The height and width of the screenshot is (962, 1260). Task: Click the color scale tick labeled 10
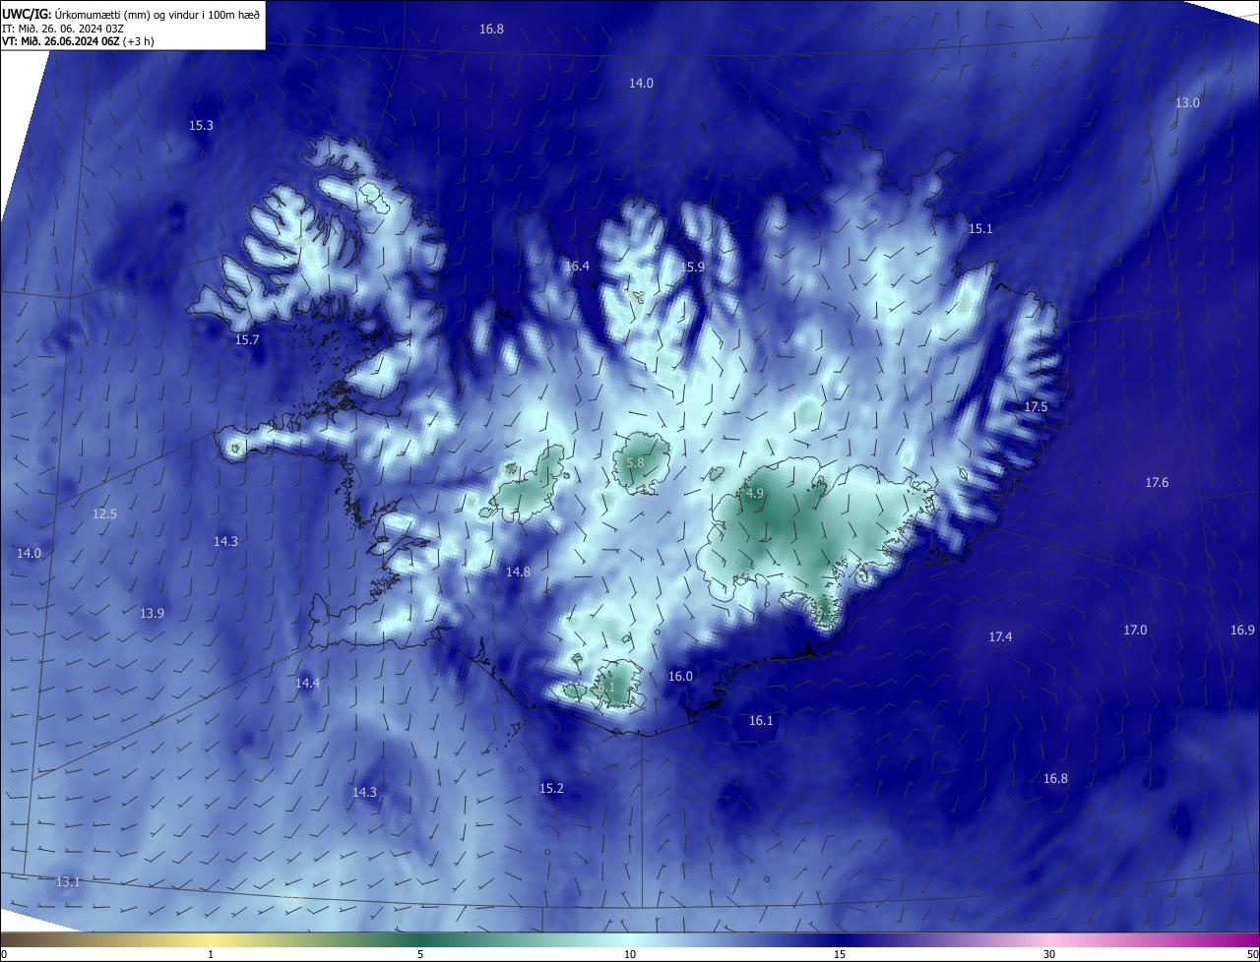coord(630,954)
